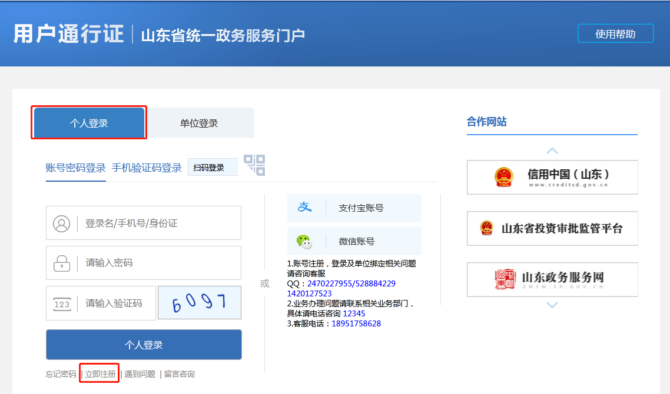Click the Alipay logo icon
The width and height of the screenshot is (670, 394).
pos(304,208)
